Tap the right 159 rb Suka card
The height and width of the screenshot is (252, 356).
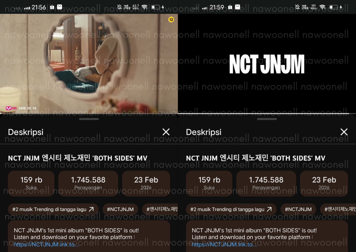(209, 184)
